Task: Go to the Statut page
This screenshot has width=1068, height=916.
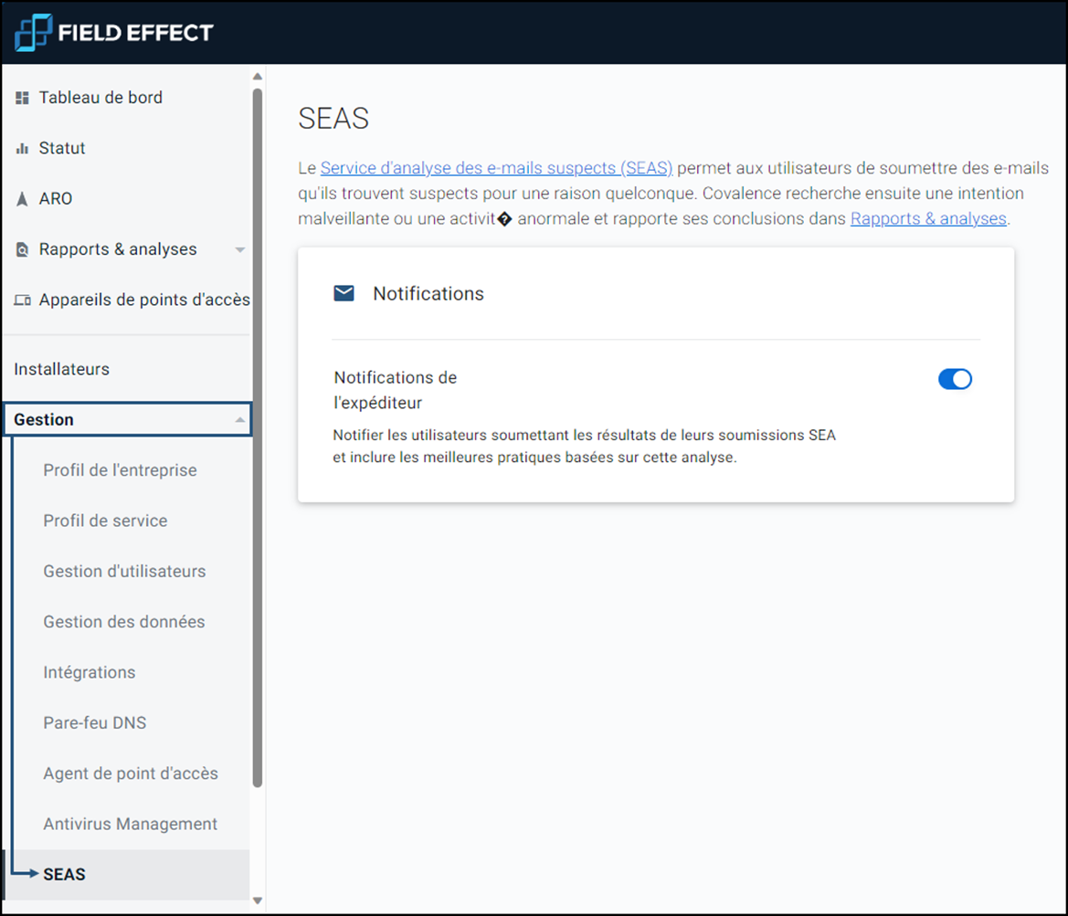Action: click(x=62, y=148)
